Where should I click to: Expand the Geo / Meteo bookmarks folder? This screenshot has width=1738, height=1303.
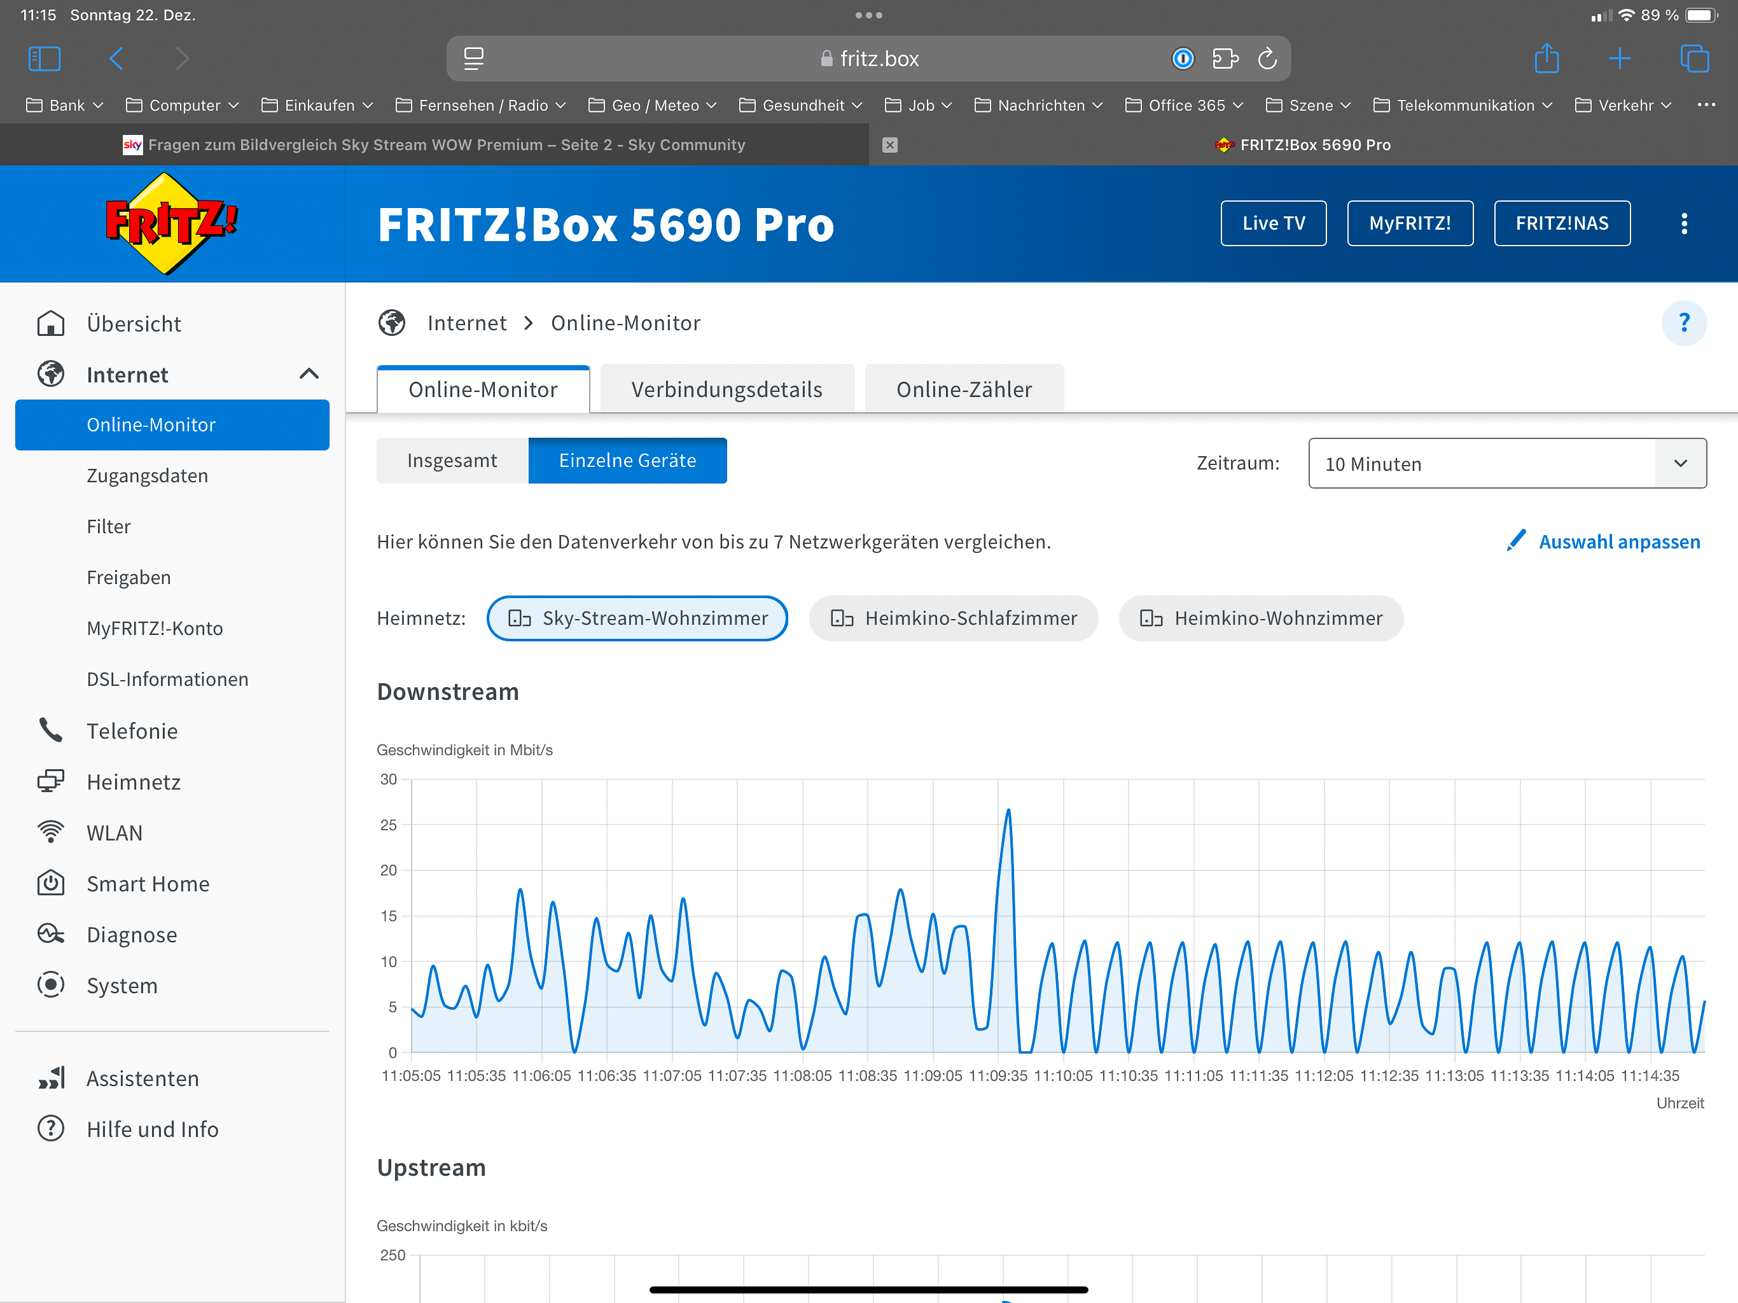653,106
